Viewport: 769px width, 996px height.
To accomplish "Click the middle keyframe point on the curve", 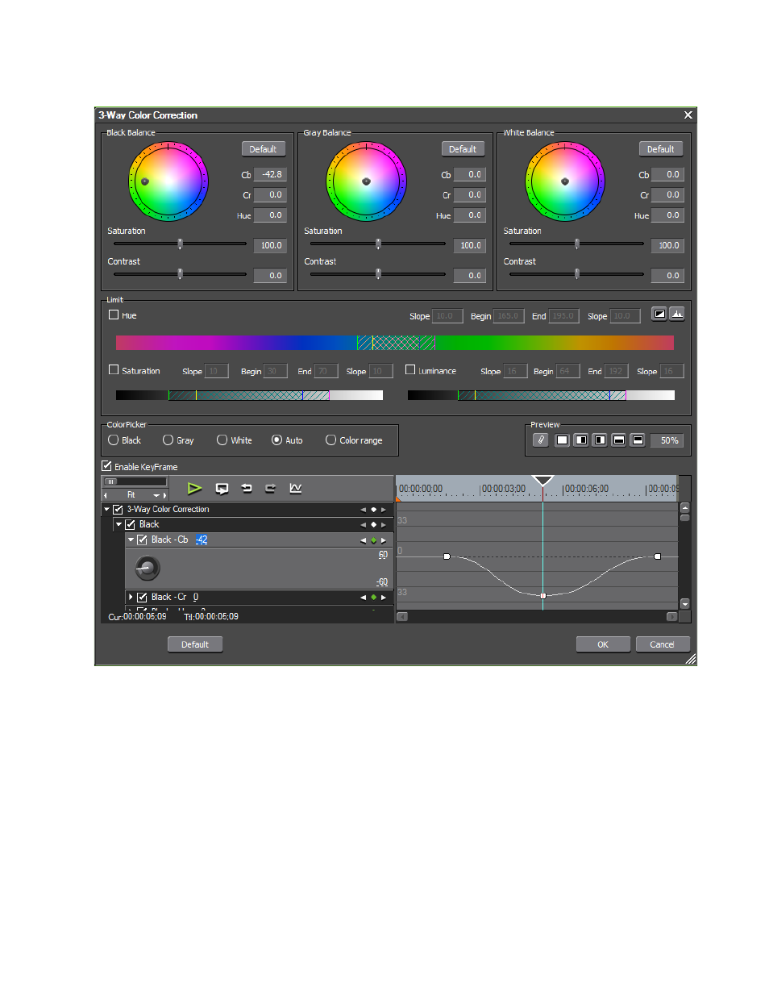I will tap(543, 596).
